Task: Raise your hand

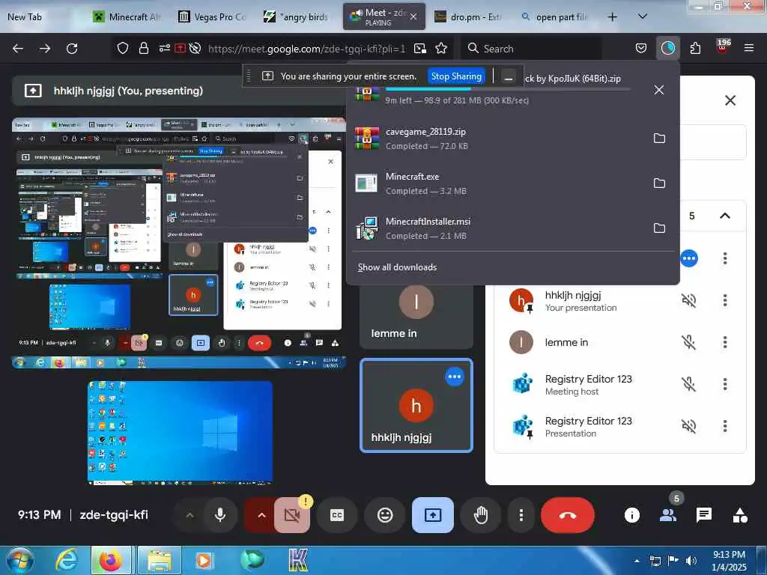Action: pos(481,515)
